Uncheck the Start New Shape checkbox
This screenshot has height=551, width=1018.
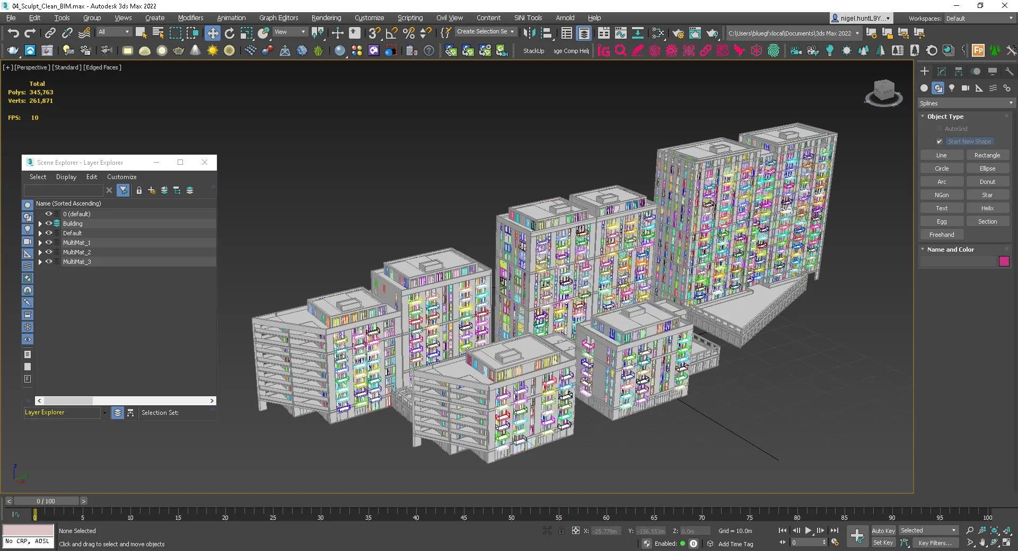939,141
